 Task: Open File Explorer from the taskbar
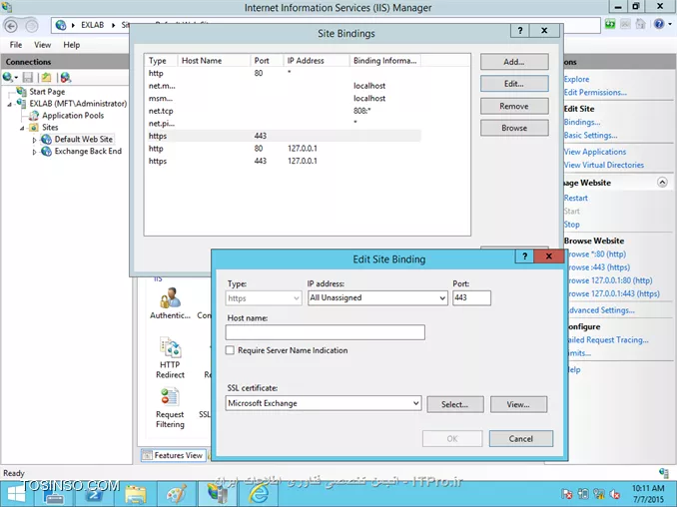pos(136,494)
